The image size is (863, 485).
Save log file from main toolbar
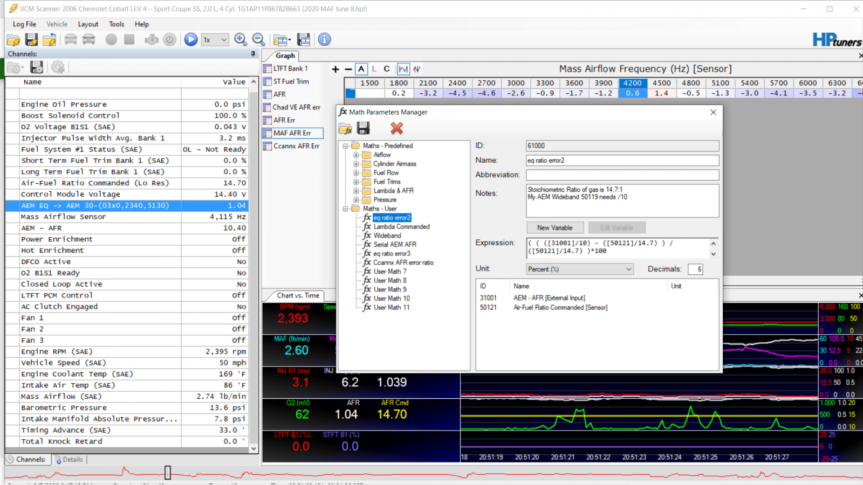(x=32, y=39)
